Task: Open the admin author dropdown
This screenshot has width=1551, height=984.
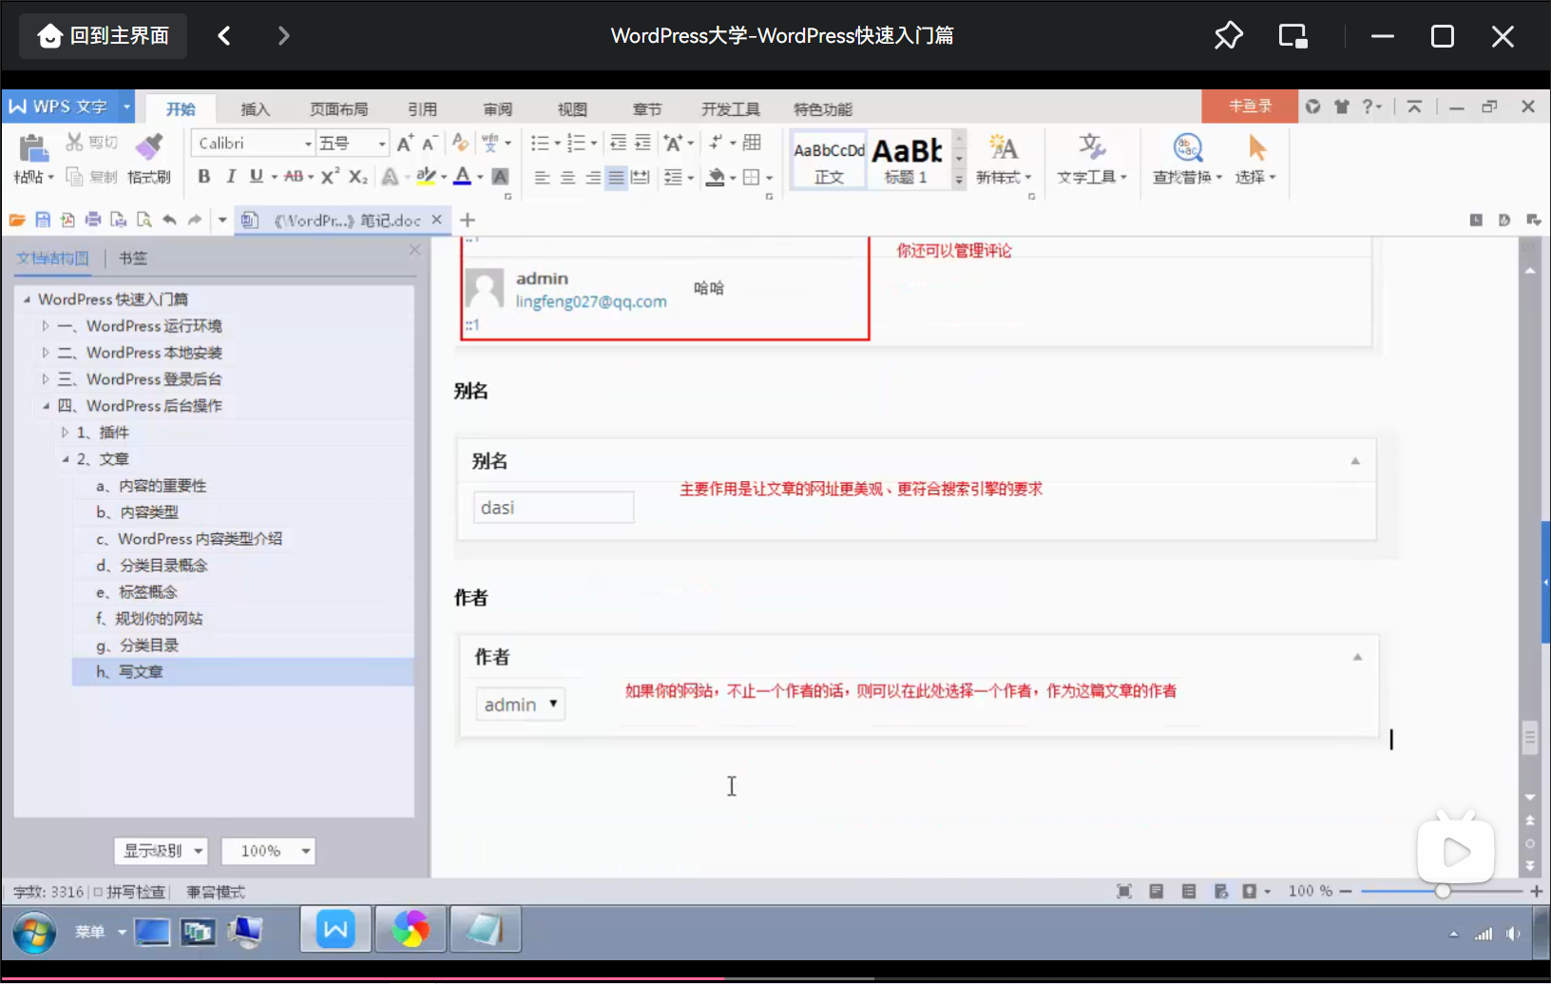Action: point(521,704)
